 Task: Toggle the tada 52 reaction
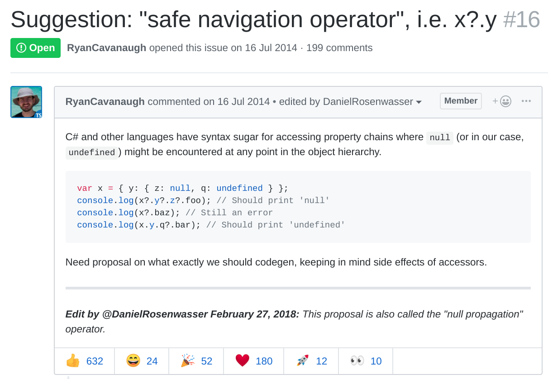pos(195,360)
